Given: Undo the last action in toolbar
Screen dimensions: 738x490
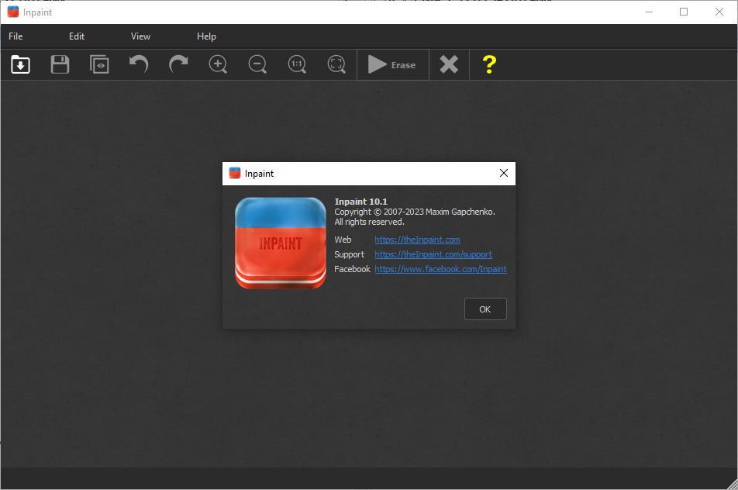Looking at the screenshot, I should click(x=139, y=64).
